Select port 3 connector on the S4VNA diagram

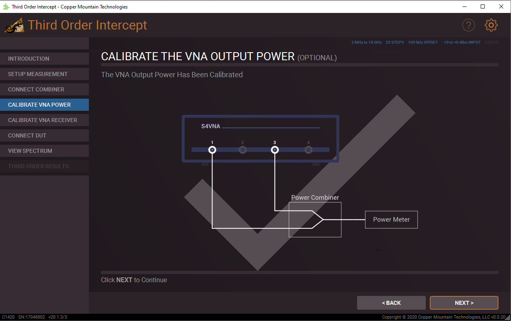[275, 150]
